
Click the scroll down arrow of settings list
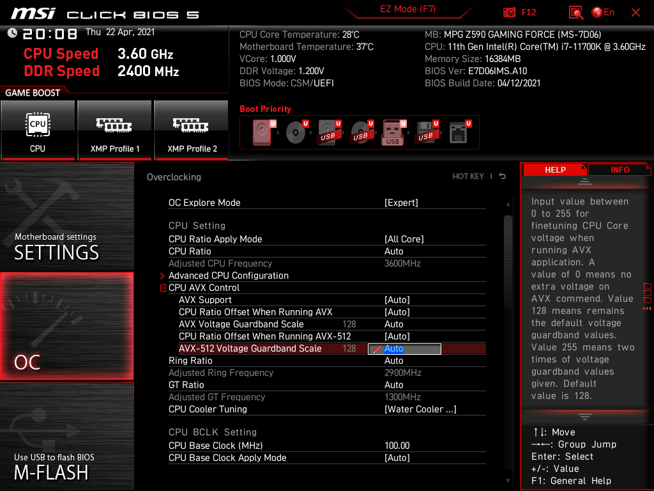508,481
